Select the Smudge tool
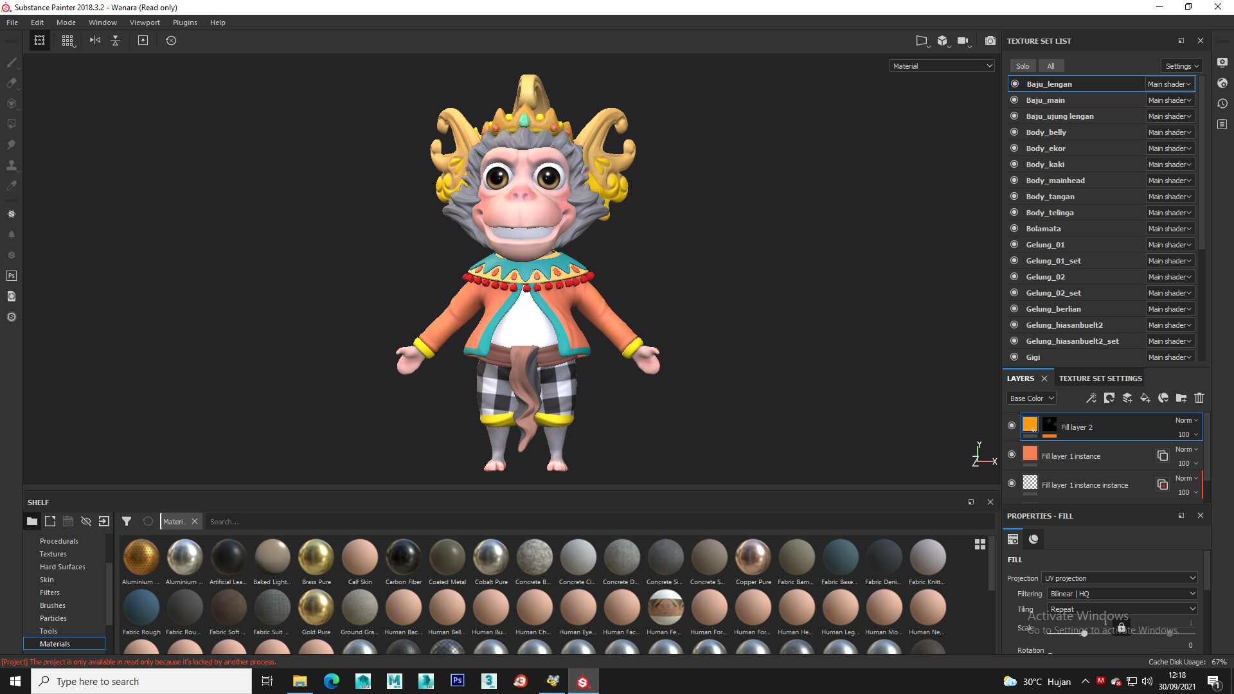This screenshot has width=1234, height=694. (x=12, y=145)
